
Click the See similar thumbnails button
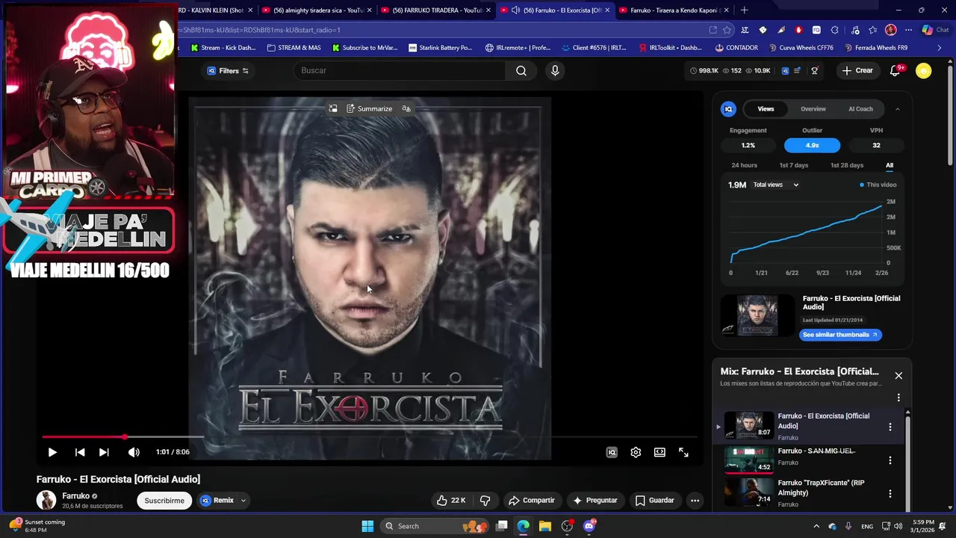pos(841,335)
